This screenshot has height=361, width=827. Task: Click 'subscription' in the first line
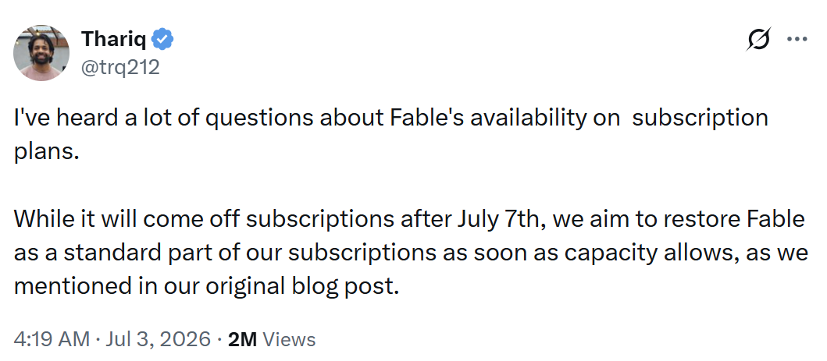(x=700, y=118)
